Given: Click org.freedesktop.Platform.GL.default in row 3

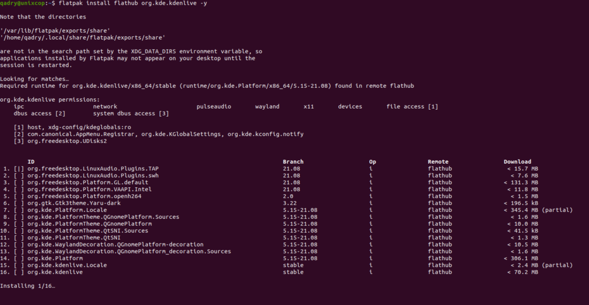Looking at the screenshot, I should click(88, 182).
